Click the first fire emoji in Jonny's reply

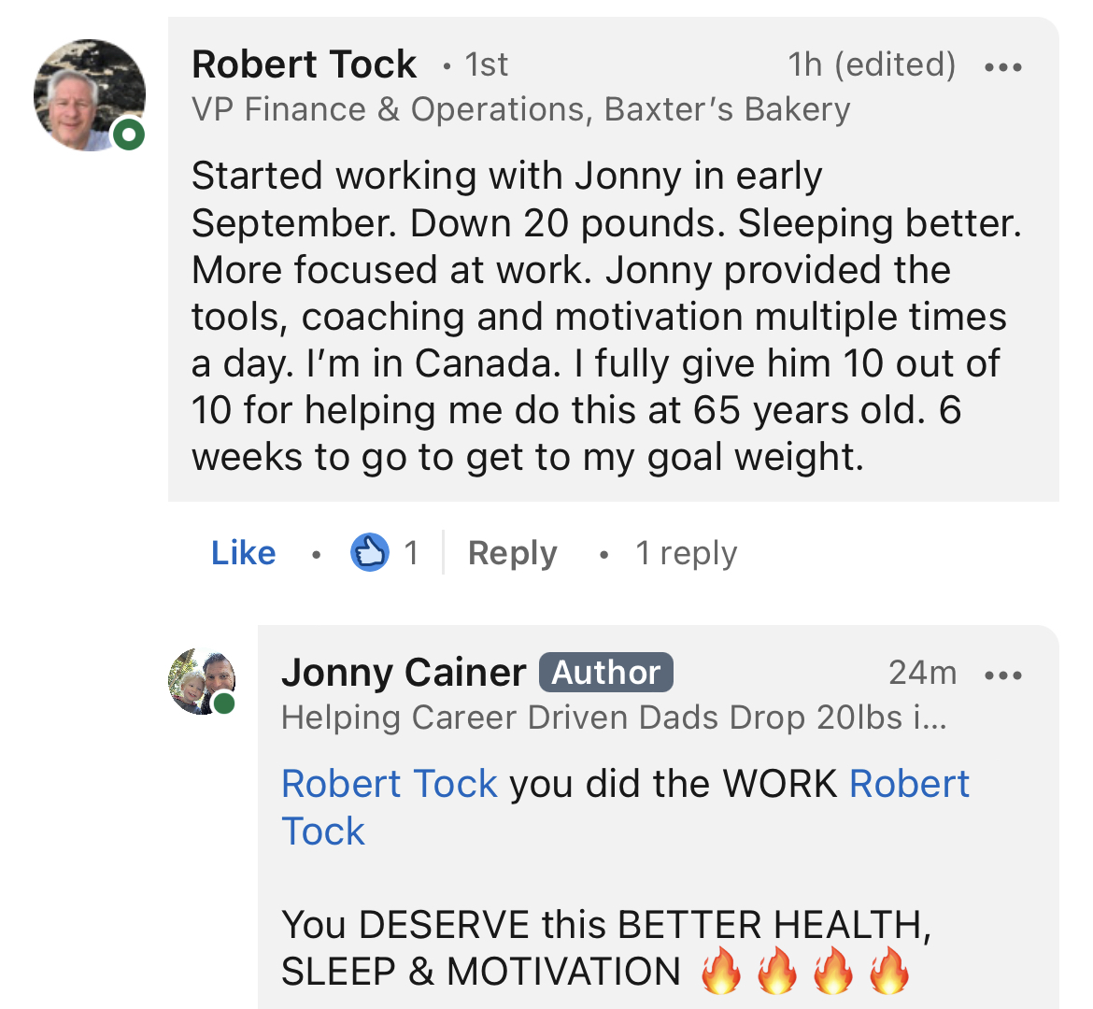pos(720,972)
